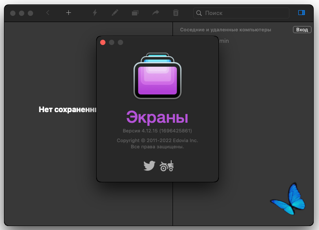Image resolution: width=319 pixels, height=230 pixels.
Task: Click the tractor icon in About window
Action: (167, 166)
